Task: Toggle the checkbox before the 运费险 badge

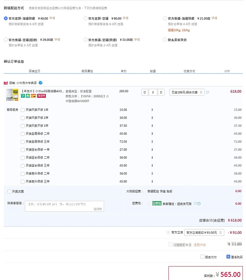Action: tap(149, 203)
